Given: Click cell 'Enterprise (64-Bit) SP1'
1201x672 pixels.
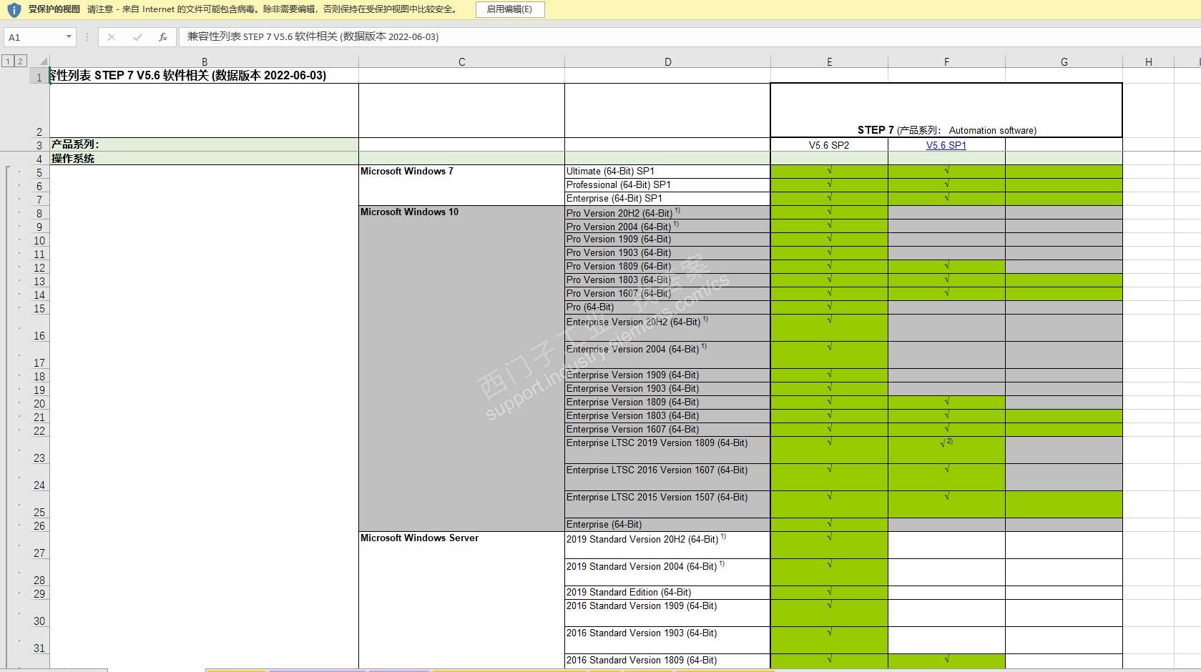Looking at the screenshot, I should [667, 199].
